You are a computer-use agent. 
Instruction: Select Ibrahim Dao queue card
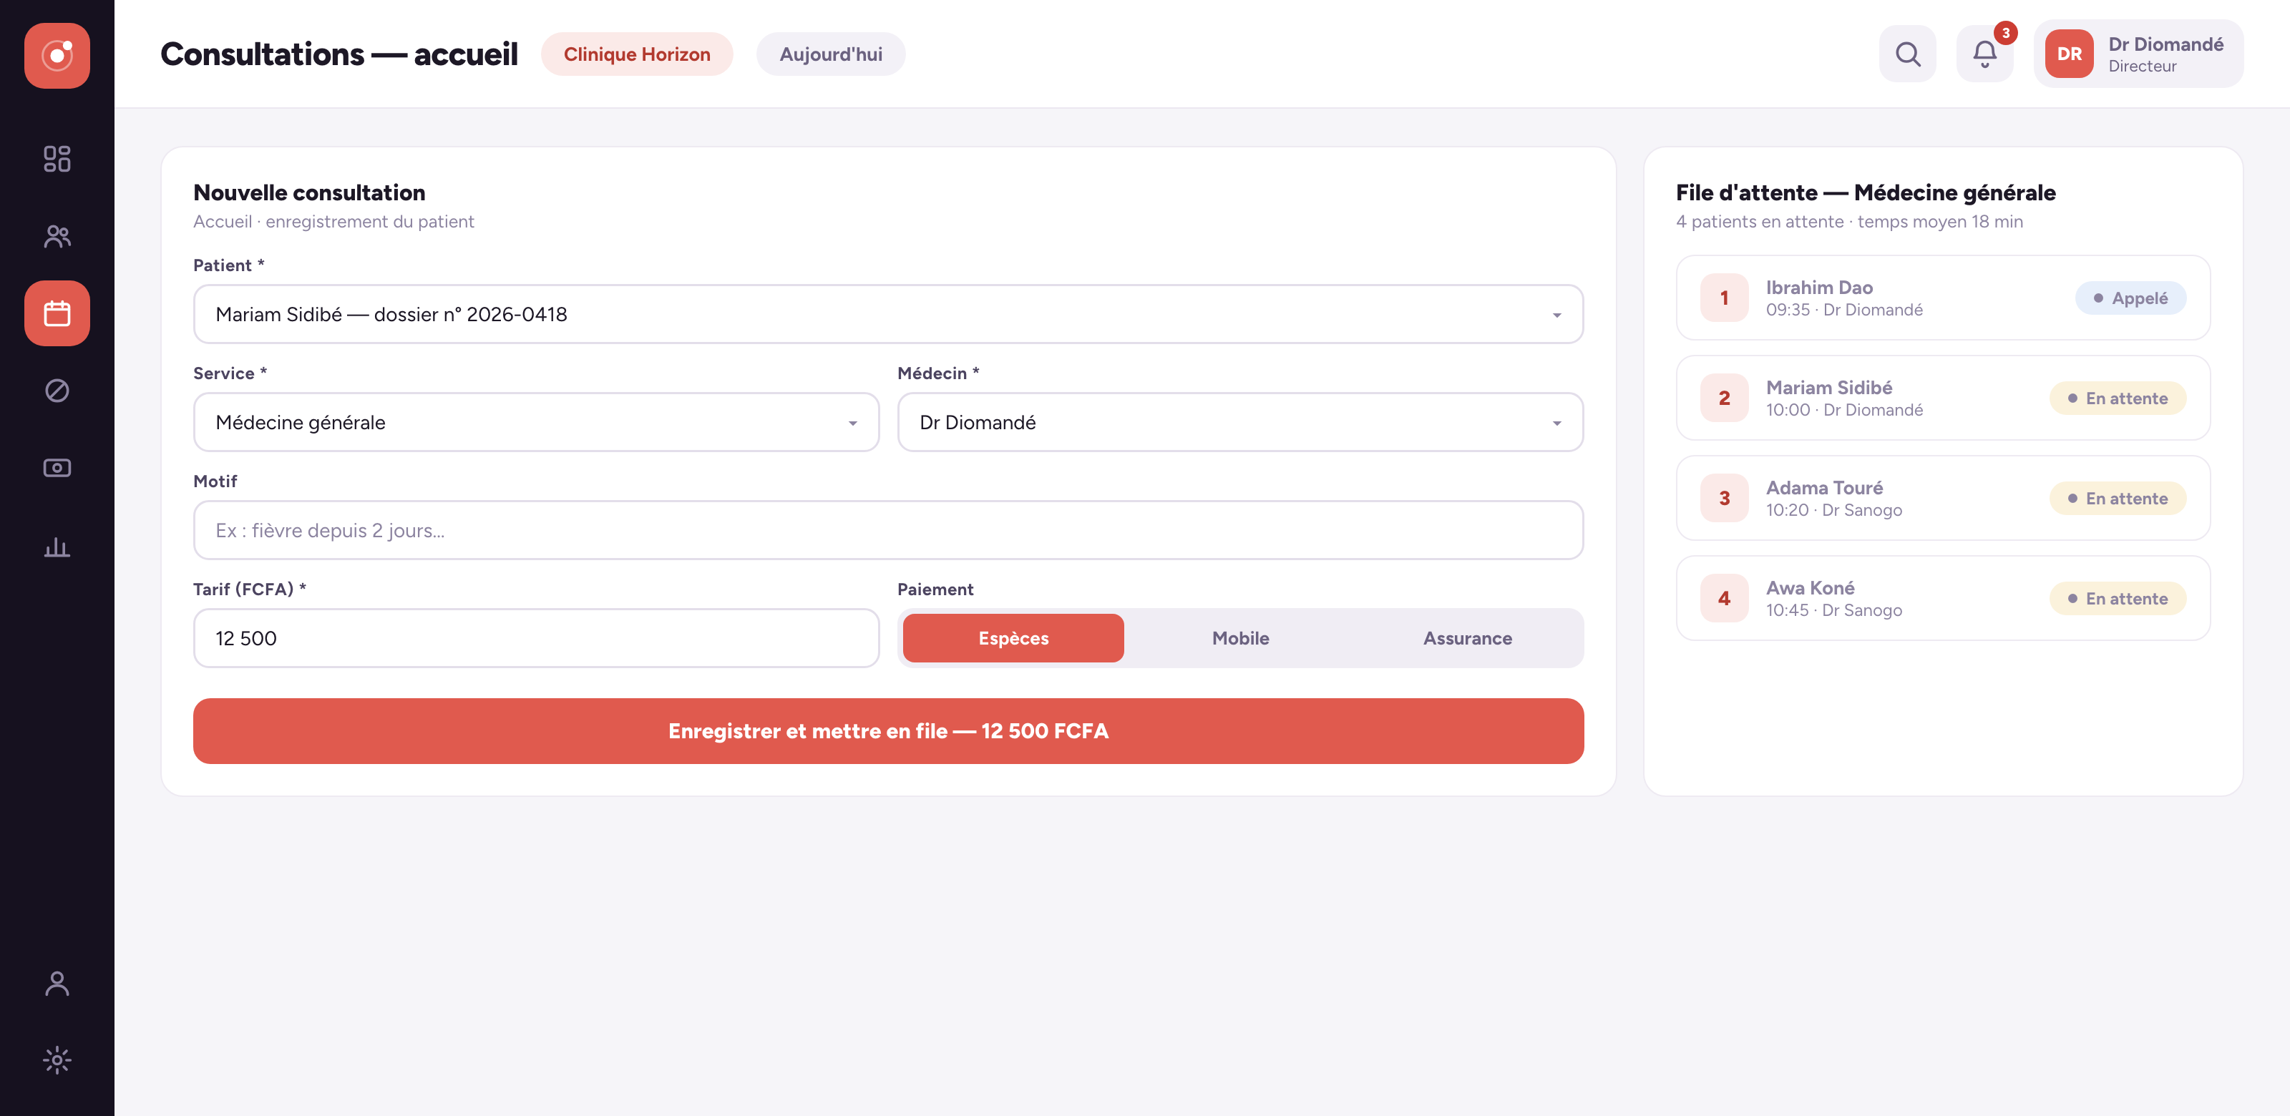(1944, 298)
